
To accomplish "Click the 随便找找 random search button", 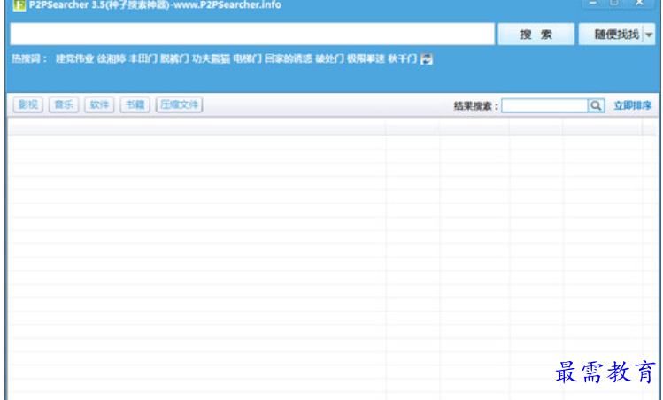I will coord(611,34).
